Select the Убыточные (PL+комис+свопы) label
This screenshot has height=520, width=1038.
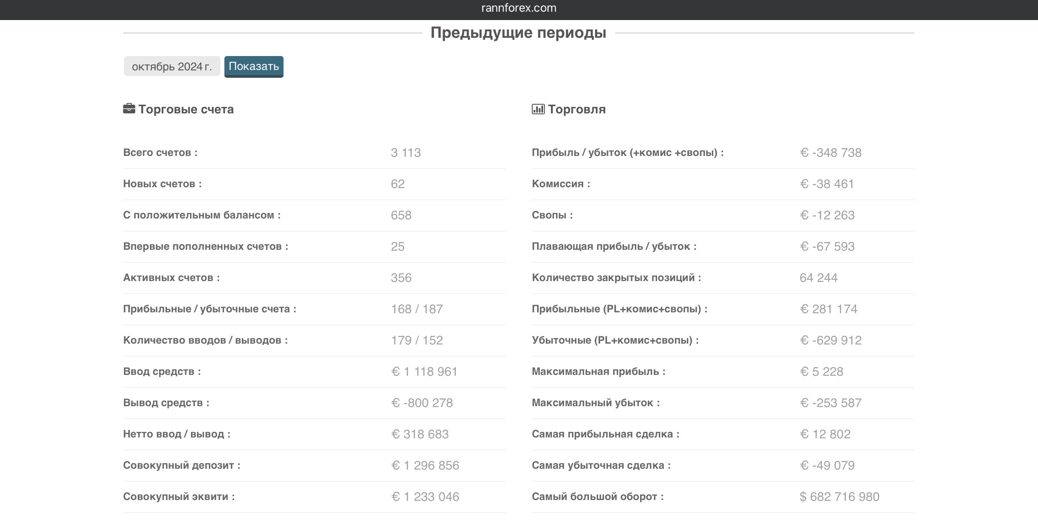point(615,340)
